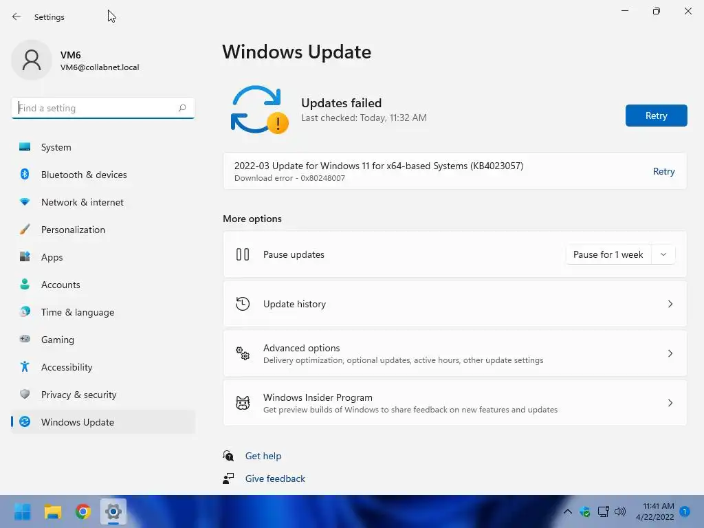Image resolution: width=704 pixels, height=528 pixels.
Task: Click the VM6@collabnet.local account text
Action: pyautogui.click(x=100, y=67)
